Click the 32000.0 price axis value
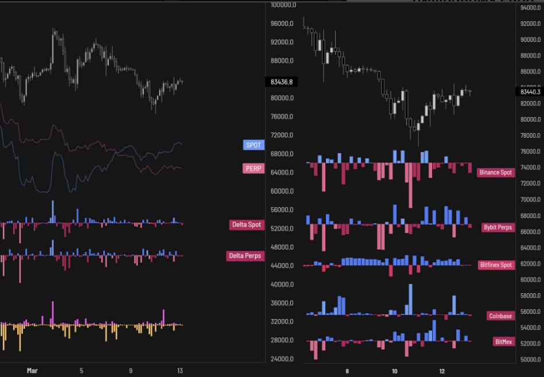This screenshot has height=377, width=544. 282,321
